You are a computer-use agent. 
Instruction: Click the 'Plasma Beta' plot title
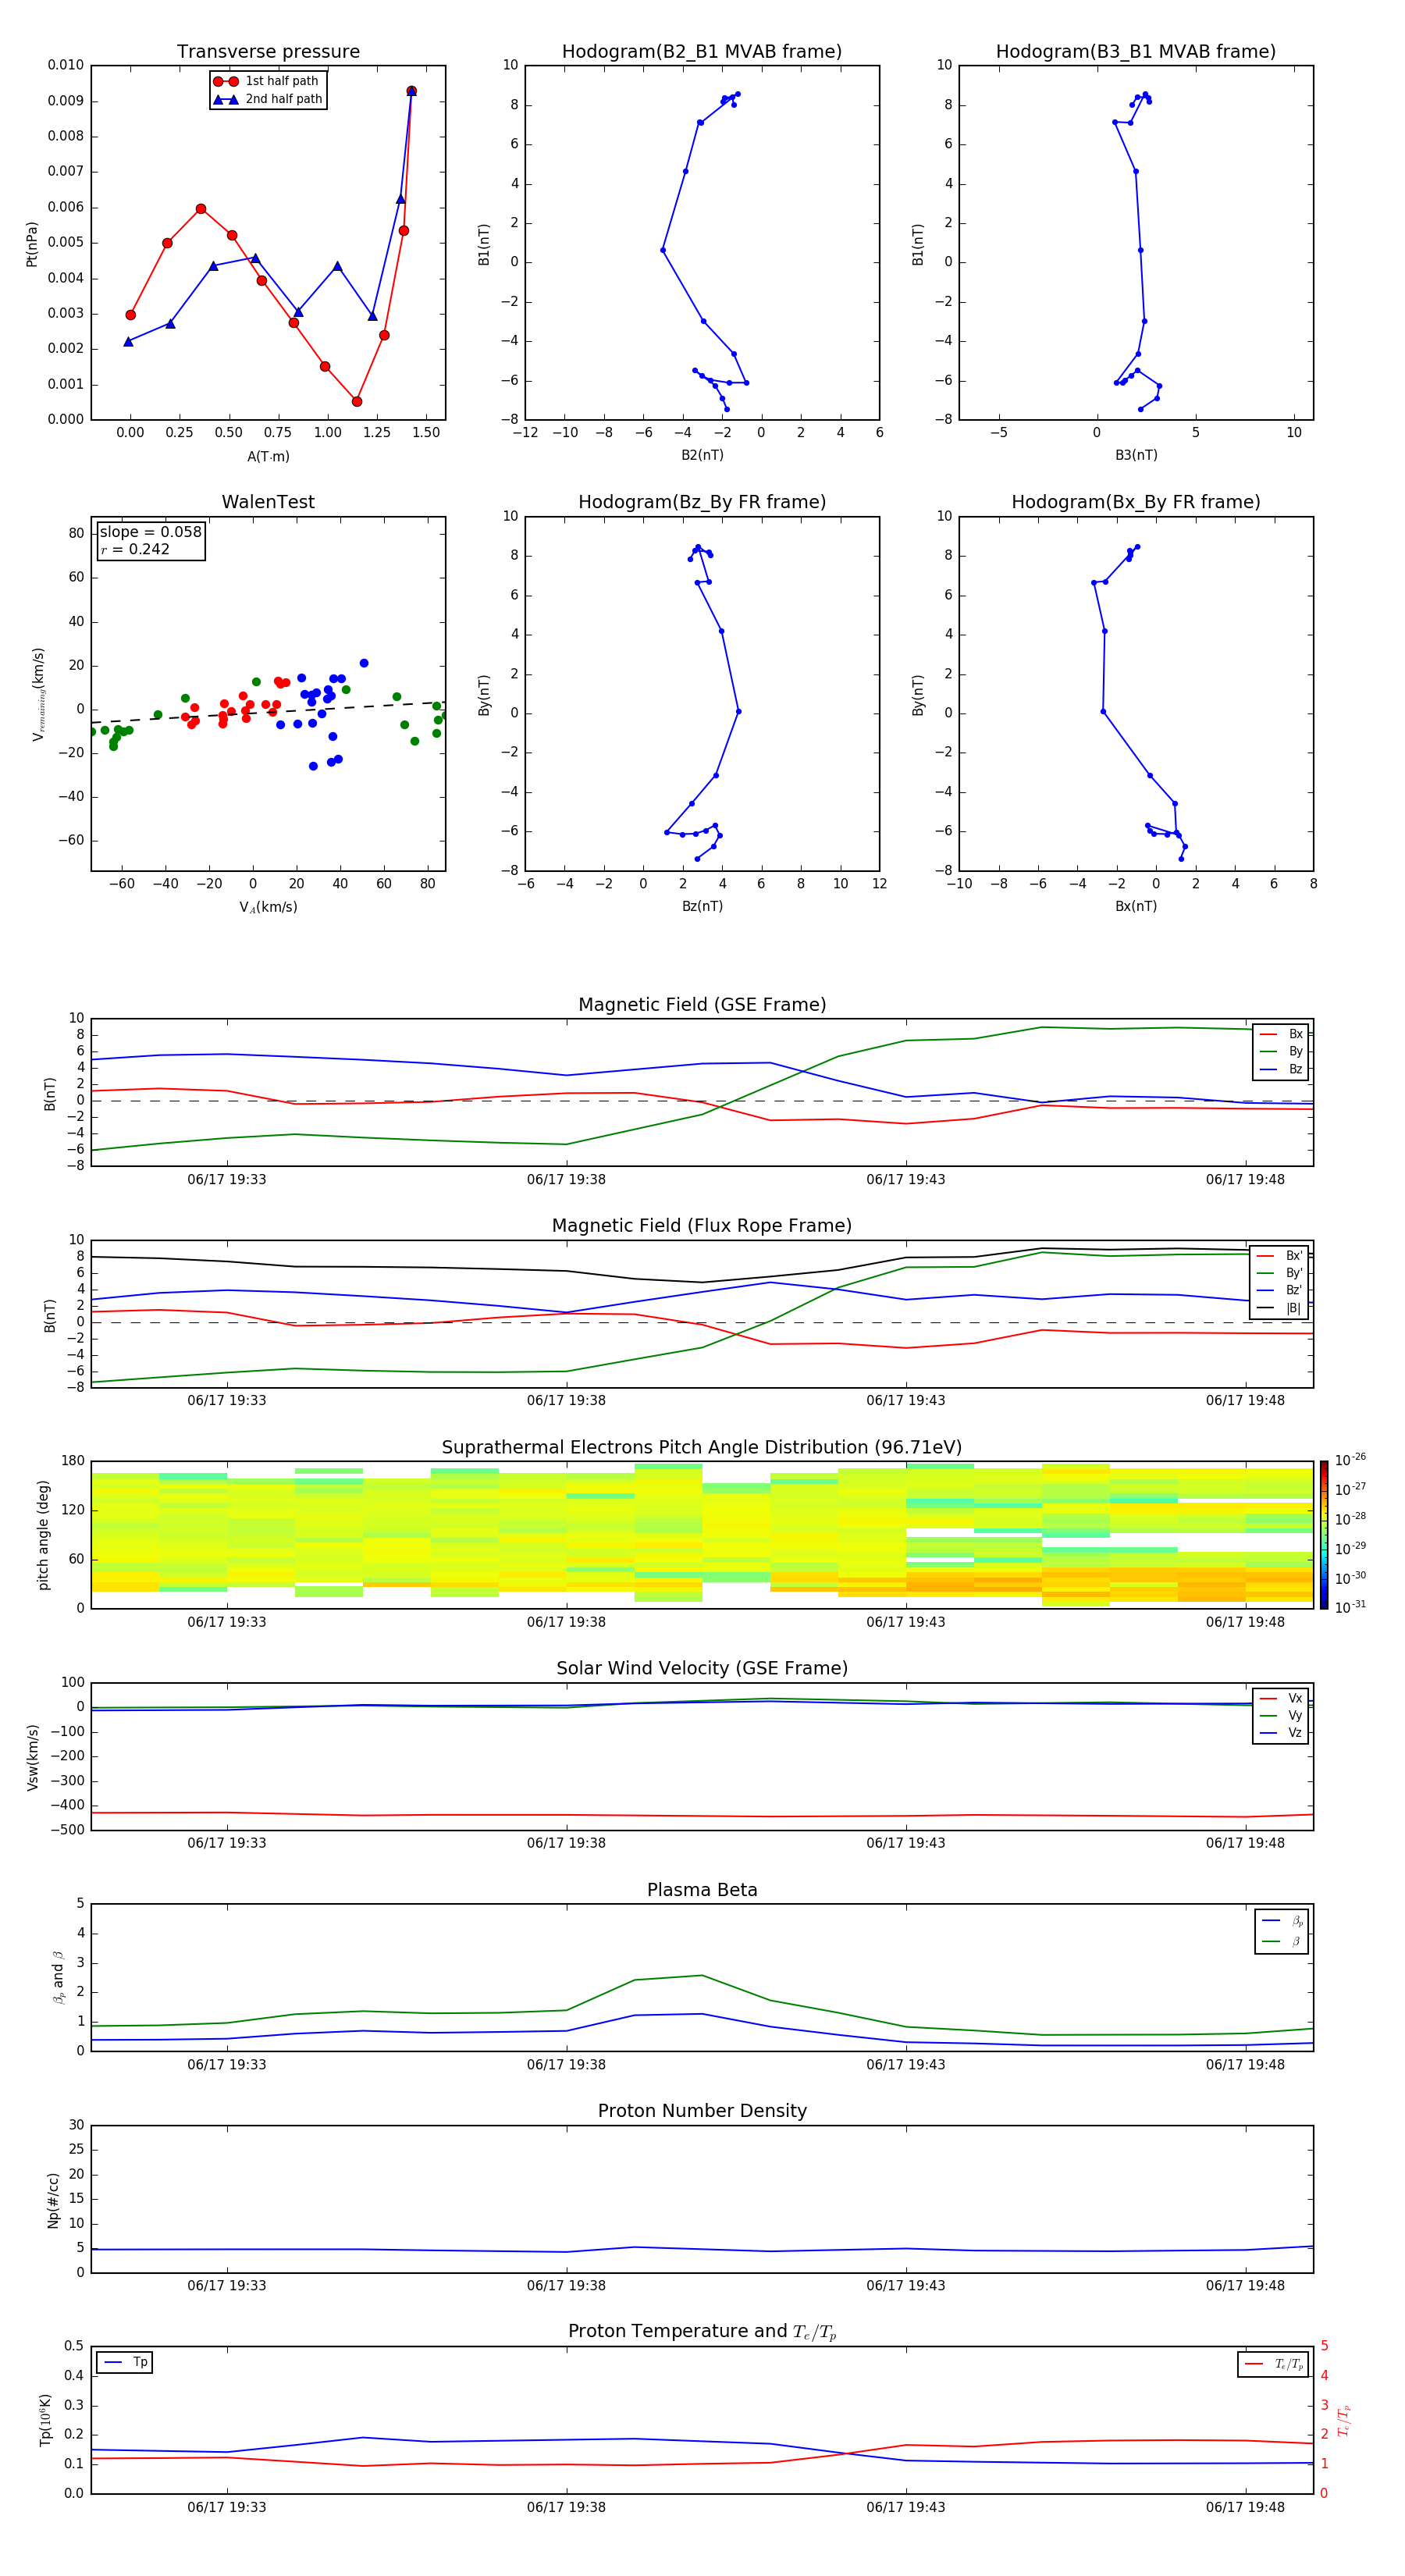(702, 1891)
